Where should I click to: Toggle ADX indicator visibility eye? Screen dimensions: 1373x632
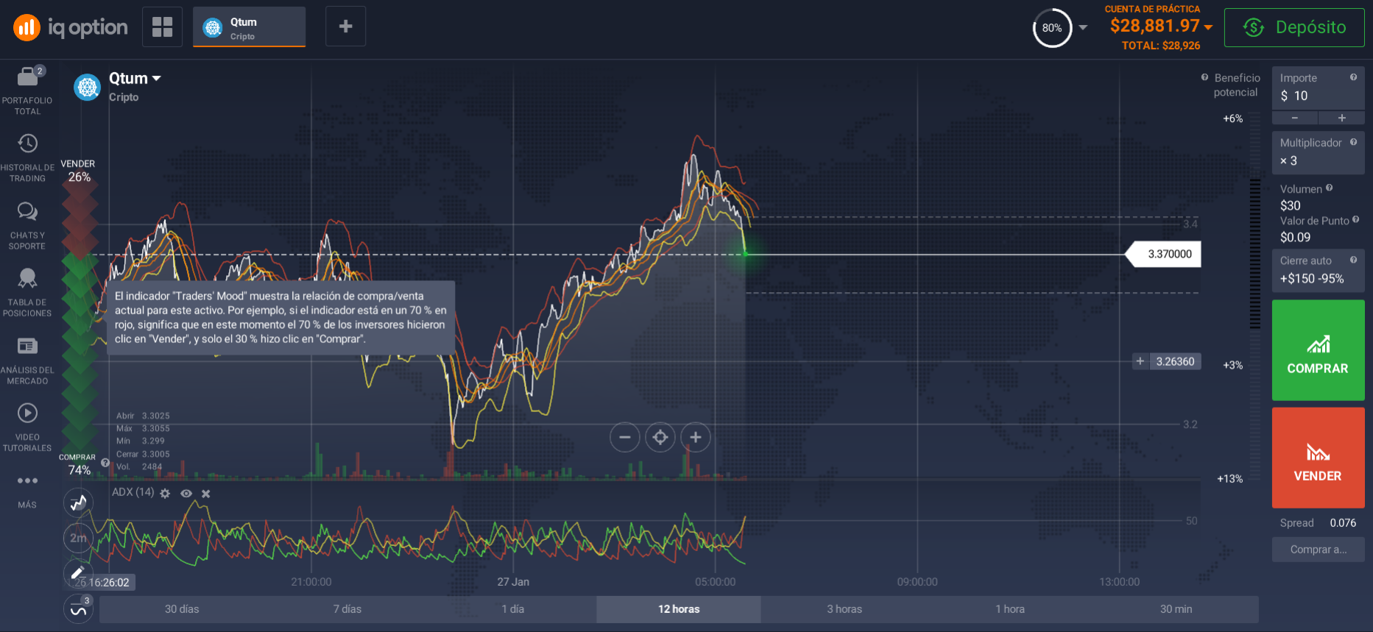tap(186, 494)
